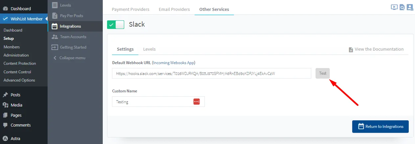
Task: Switch to the Slack Levels tab
Action: coord(149,49)
